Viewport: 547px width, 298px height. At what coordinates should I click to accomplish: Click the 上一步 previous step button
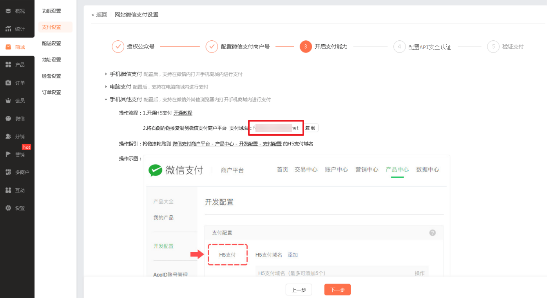[299, 290]
